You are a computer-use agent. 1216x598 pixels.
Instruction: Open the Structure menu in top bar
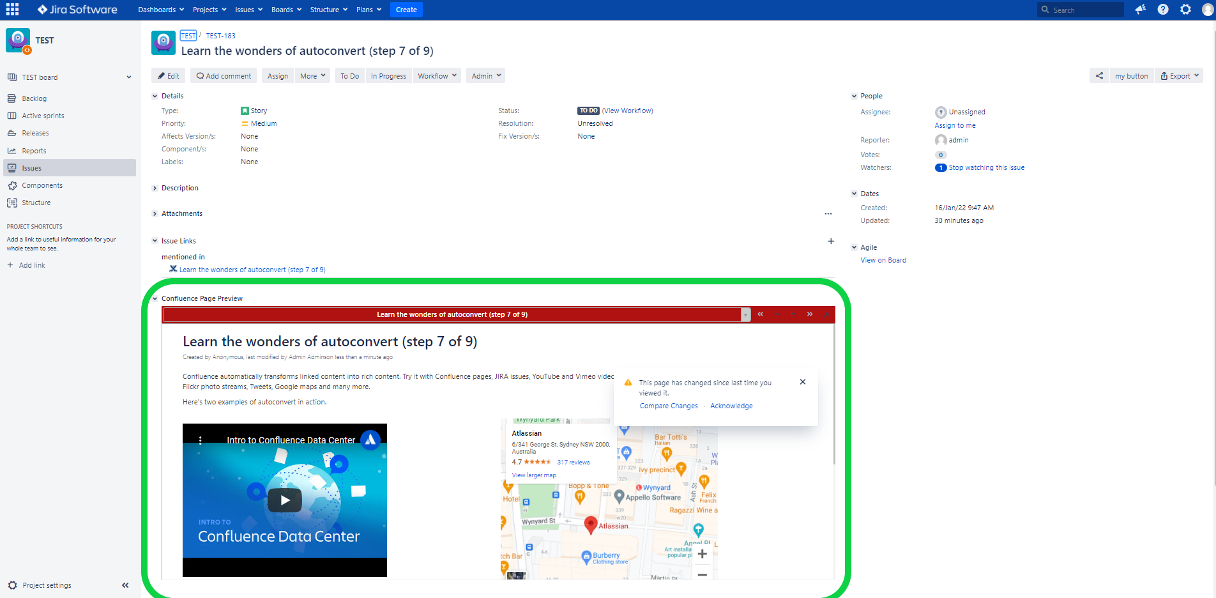point(329,10)
